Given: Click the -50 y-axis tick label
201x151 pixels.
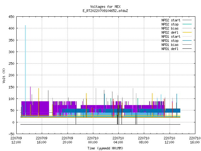Looking at the screenshot, I should click(x=11, y=134).
